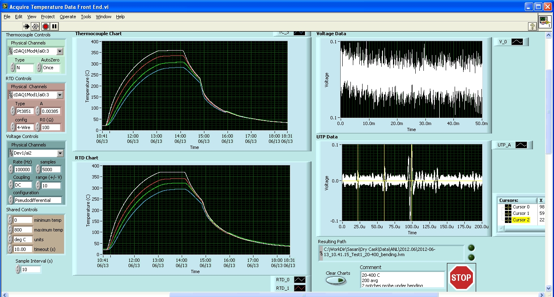Toggle the Clear Charts switch

coord(336,280)
